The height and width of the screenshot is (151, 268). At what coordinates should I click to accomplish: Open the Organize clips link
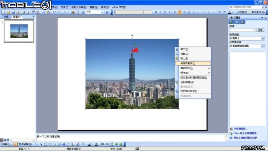click(x=240, y=129)
